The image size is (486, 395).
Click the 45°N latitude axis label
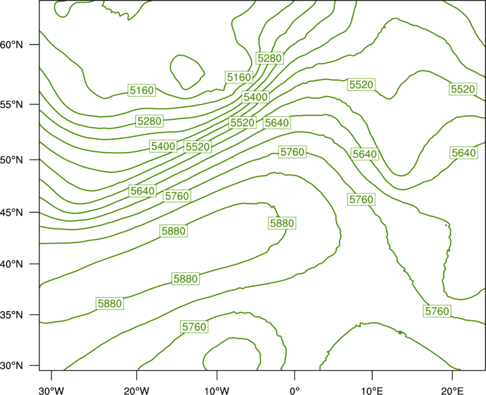point(12,212)
